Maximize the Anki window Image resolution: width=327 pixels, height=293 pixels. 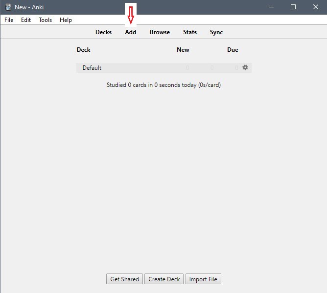(293, 7)
